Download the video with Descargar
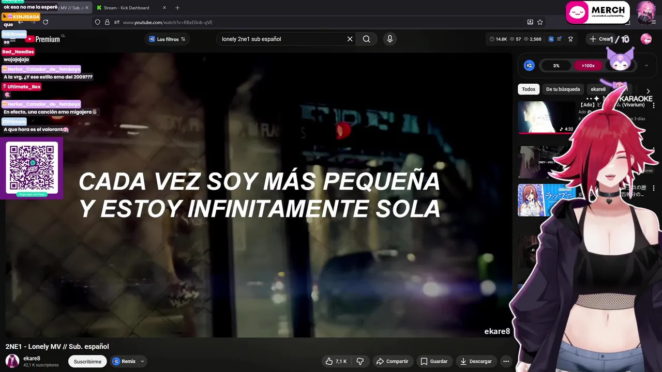 pos(476,362)
